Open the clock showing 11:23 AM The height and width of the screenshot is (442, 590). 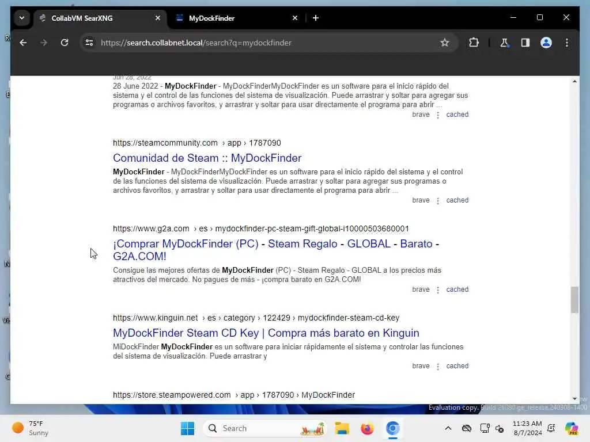(527, 428)
